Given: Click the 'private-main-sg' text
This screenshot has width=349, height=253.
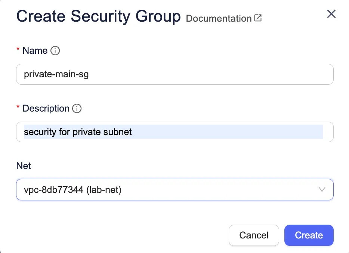Looking at the screenshot, I should click(x=56, y=74).
